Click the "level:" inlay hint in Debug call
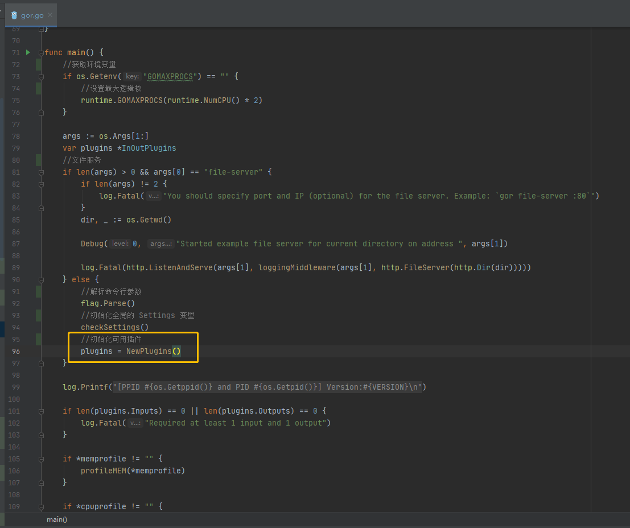Image resolution: width=630 pixels, height=528 pixels. pyautogui.click(x=120, y=244)
